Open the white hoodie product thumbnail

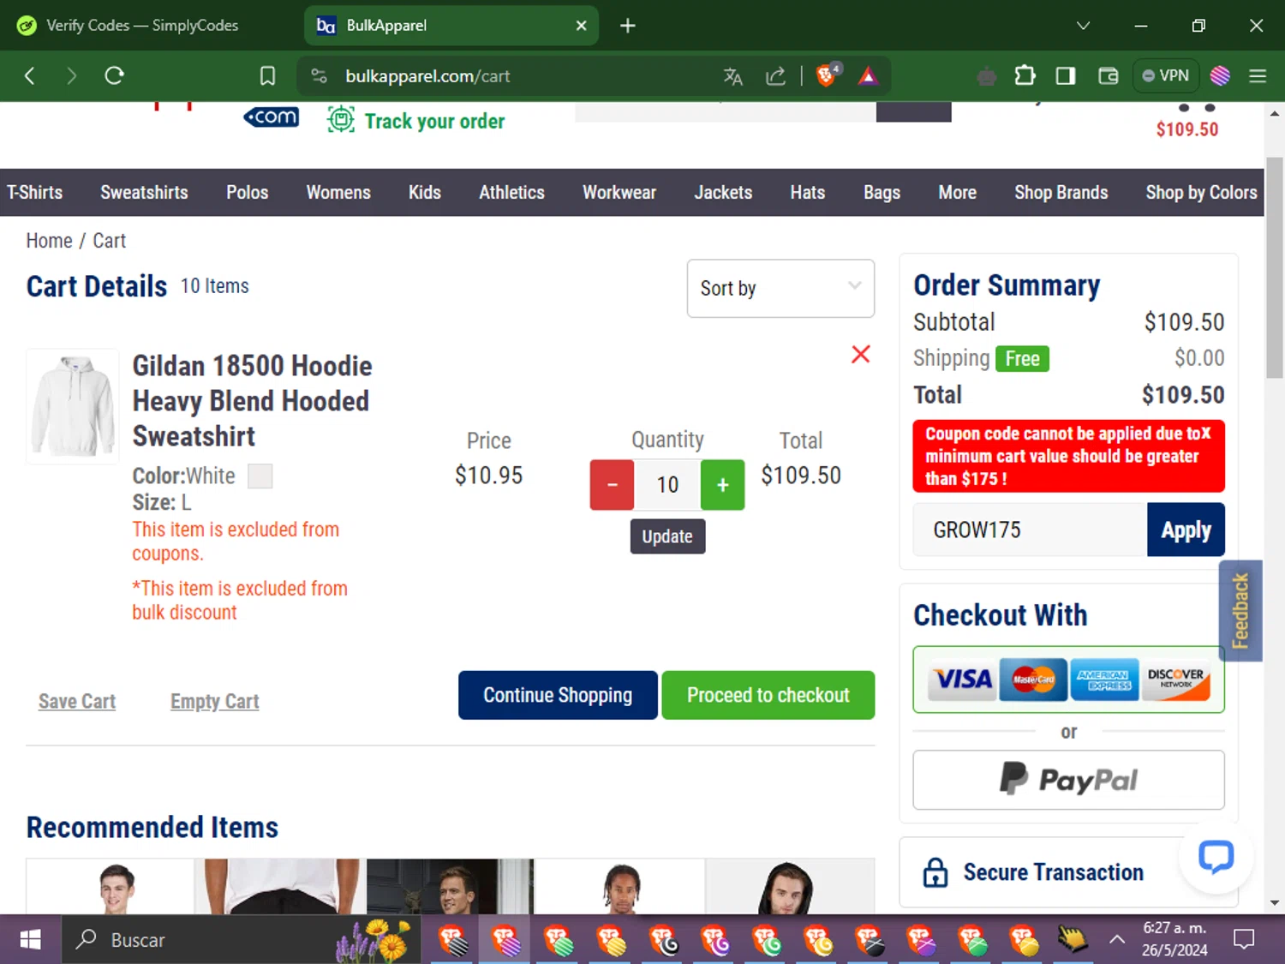pos(73,406)
